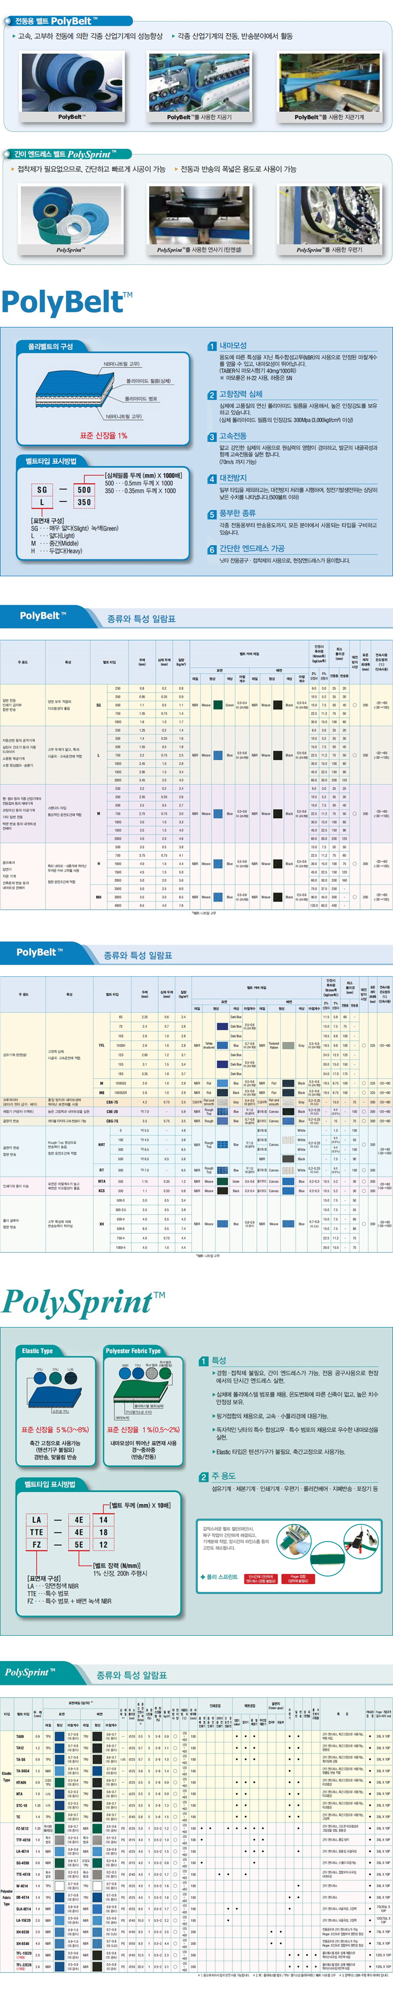Click the NRT belt type cell in second PolyBelt table
Image resolution: width=393 pixels, height=1990 pixels.
tap(102, 1144)
